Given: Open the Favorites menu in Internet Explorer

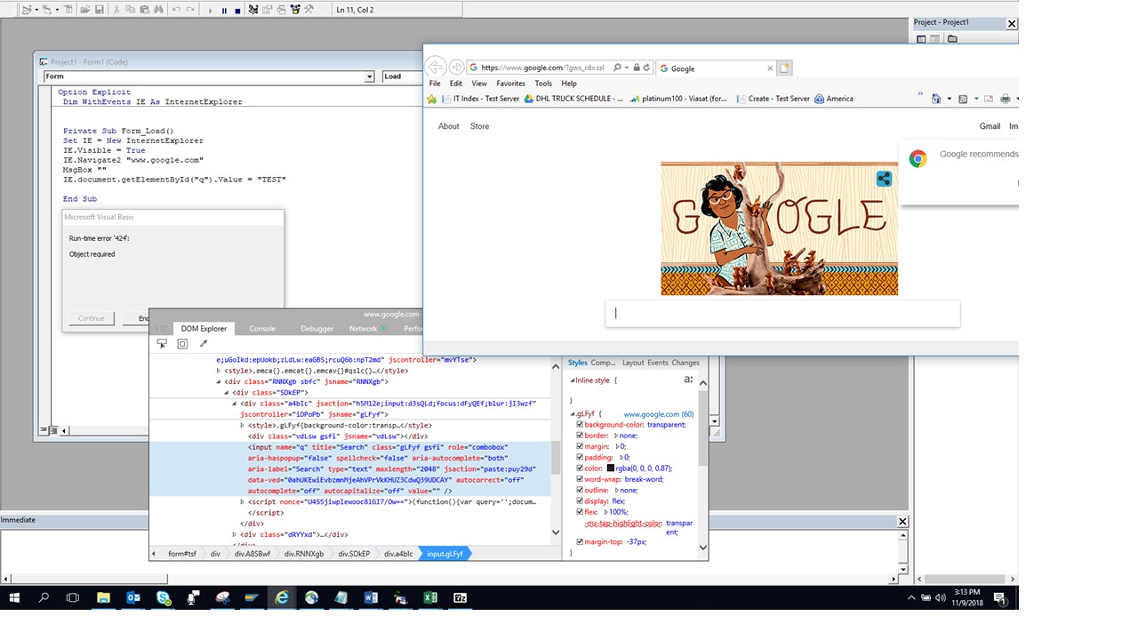Looking at the screenshot, I should click(x=511, y=84).
